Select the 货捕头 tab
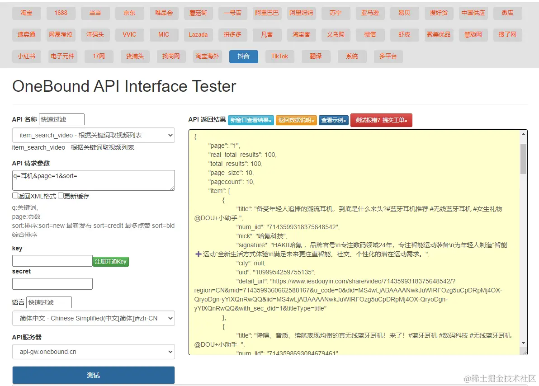Viewport: 539px width, 386px height. click(135, 56)
